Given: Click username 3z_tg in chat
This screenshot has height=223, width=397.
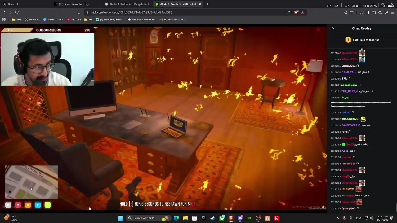Looking at the screenshot, I should click(x=345, y=98).
